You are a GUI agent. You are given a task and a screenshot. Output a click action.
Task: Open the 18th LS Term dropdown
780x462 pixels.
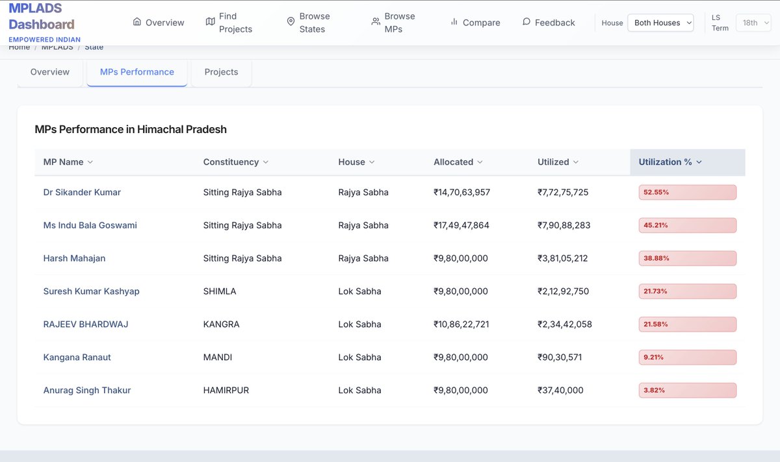click(753, 23)
